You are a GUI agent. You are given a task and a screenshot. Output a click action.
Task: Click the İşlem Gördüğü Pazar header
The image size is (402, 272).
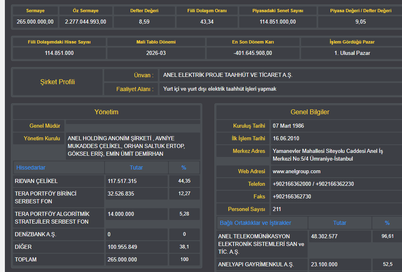(x=352, y=42)
